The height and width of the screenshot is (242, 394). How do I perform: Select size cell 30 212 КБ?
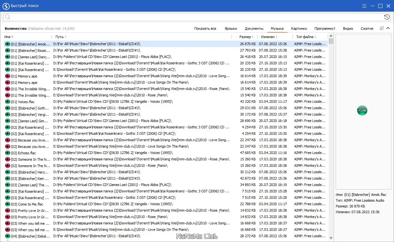pyautogui.click(x=247, y=172)
